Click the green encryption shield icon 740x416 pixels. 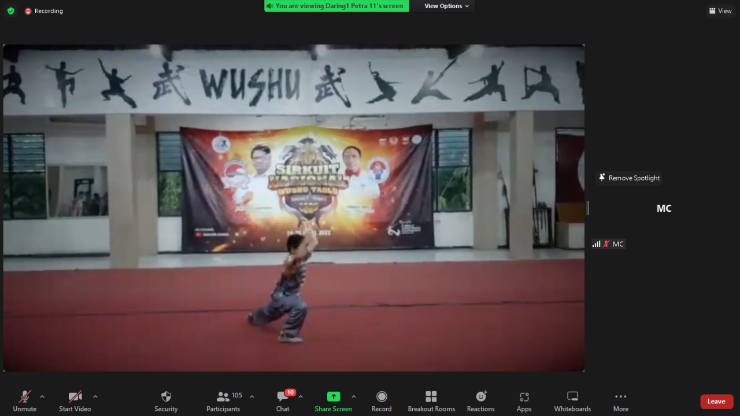coord(10,11)
